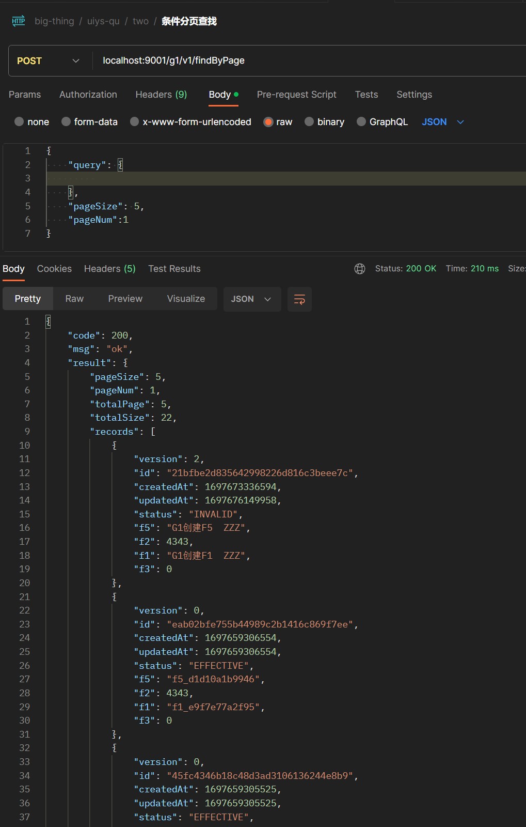The height and width of the screenshot is (827, 526).
Task: Select the Raw response view
Action: (x=74, y=299)
